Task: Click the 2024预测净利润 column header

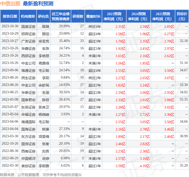Action: pyautogui.click(x=139, y=16)
